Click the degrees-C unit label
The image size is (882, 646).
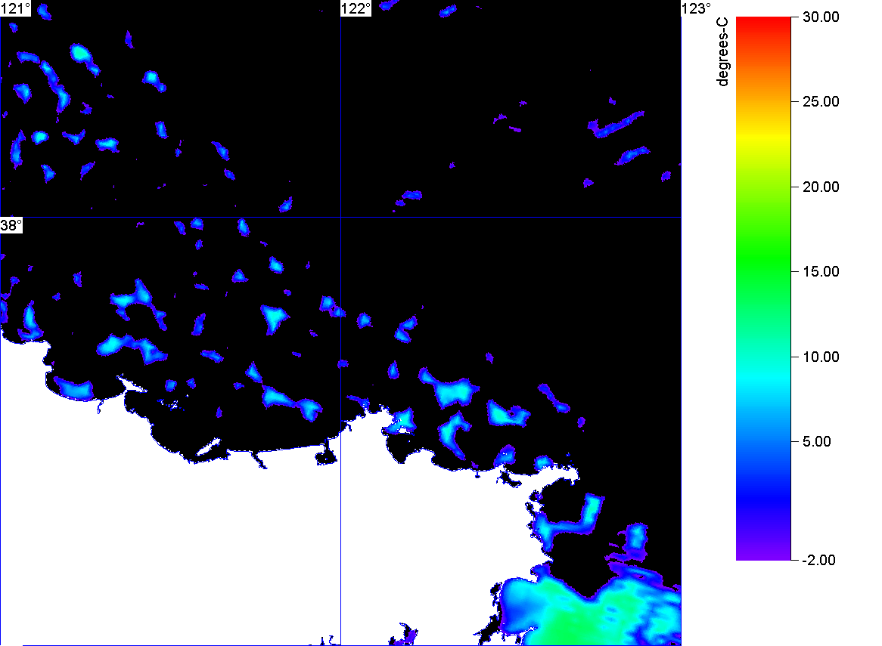point(722,51)
